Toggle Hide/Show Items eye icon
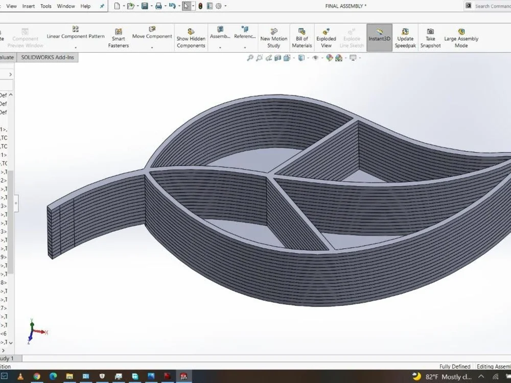 (315, 58)
